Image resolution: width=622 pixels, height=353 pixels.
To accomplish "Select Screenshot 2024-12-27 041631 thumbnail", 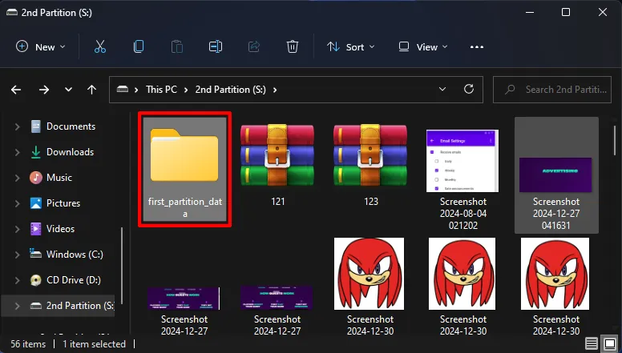I will pos(556,174).
